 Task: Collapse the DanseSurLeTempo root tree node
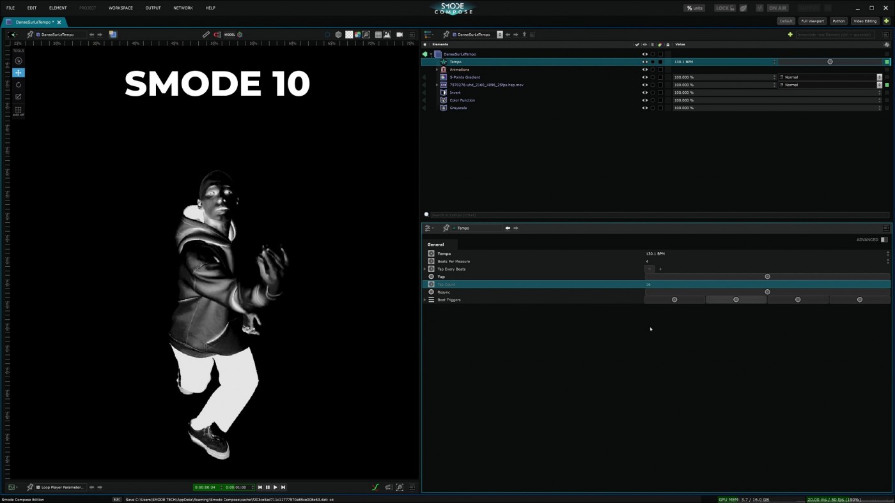pos(431,54)
